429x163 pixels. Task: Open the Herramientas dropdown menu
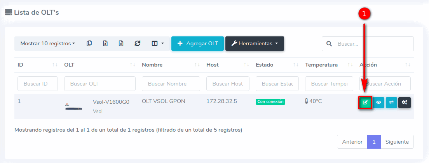(255, 44)
